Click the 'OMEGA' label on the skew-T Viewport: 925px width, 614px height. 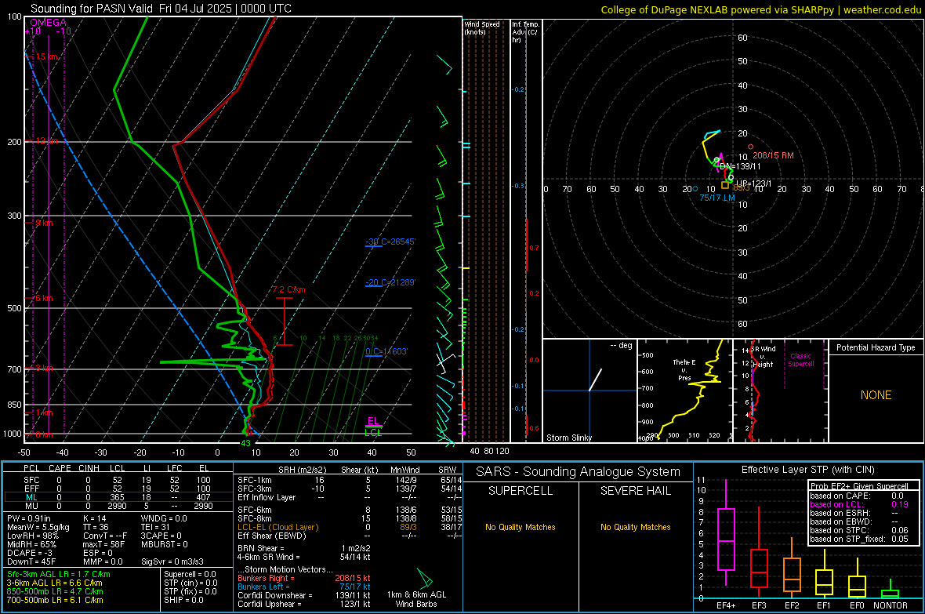click(x=49, y=23)
